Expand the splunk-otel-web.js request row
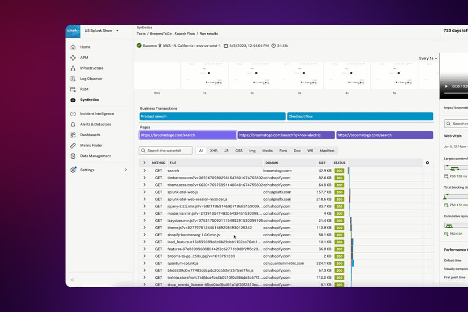Image resolution: width=468 pixels, height=312 pixels. [x=144, y=192]
